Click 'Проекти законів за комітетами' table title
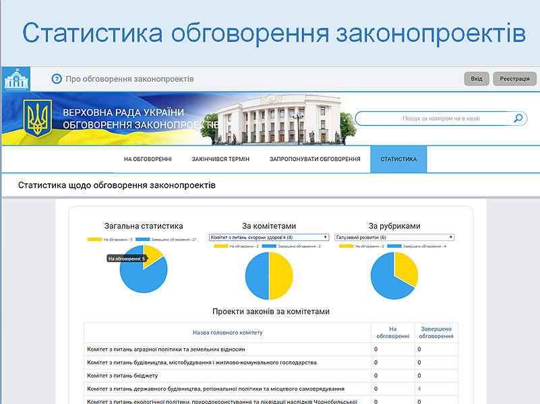 [x=271, y=312]
